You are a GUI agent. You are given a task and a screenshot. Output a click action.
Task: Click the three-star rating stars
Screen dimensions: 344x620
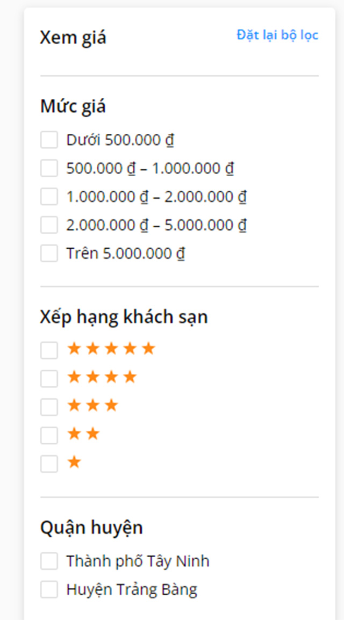click(92, 406)
